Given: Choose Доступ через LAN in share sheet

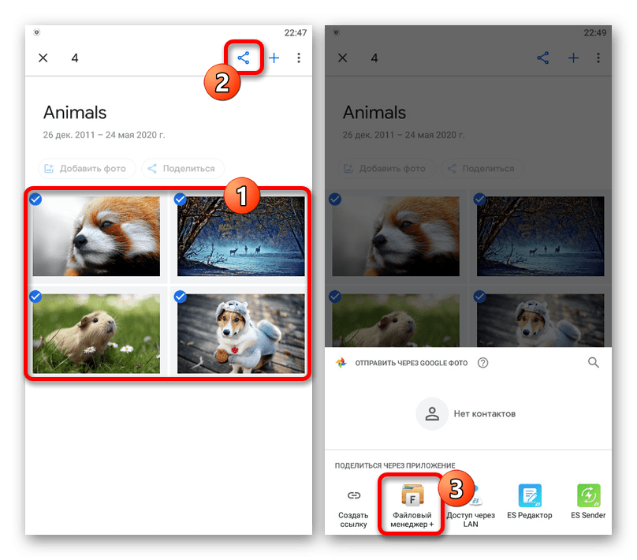Looking at the screenshot, I should pyautogui.click(x=471, y=496).
